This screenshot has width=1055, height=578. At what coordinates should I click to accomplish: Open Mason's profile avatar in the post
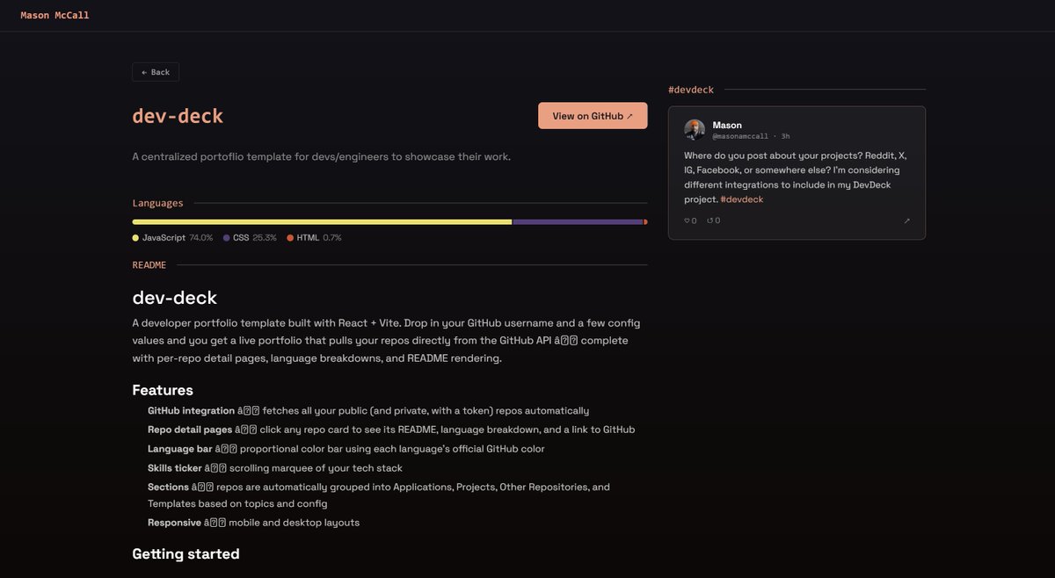(695, 130)
